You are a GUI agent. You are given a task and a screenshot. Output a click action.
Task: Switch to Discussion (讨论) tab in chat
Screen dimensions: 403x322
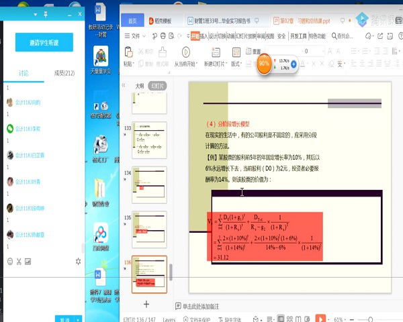click(x=24, y=73)
